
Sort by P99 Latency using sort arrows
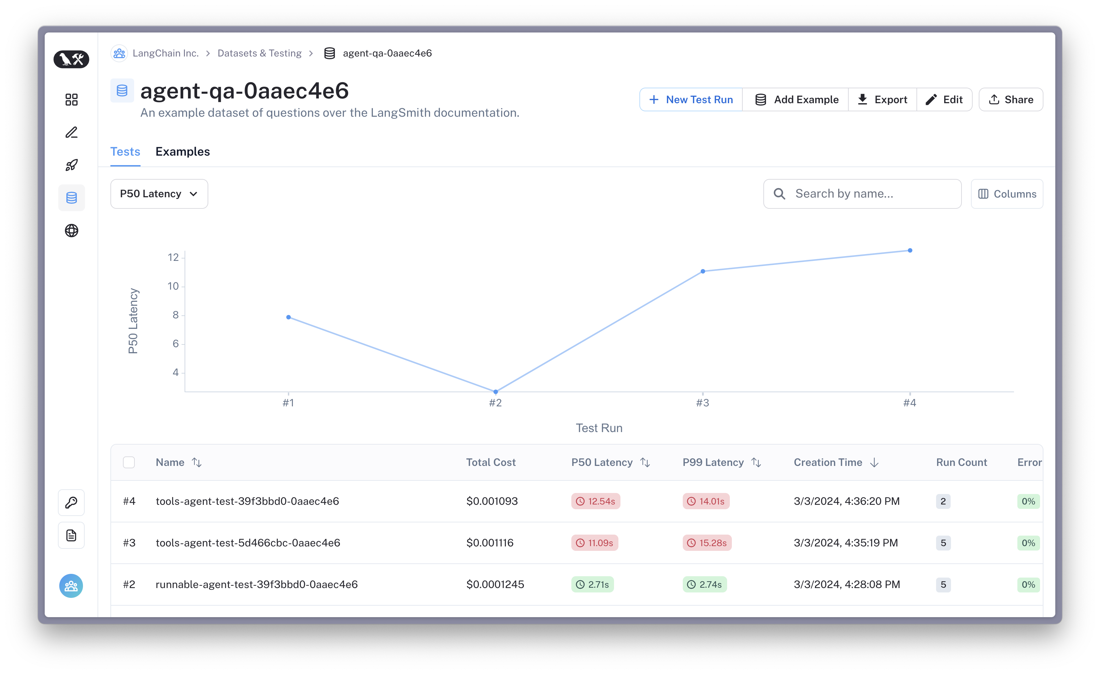756,463
